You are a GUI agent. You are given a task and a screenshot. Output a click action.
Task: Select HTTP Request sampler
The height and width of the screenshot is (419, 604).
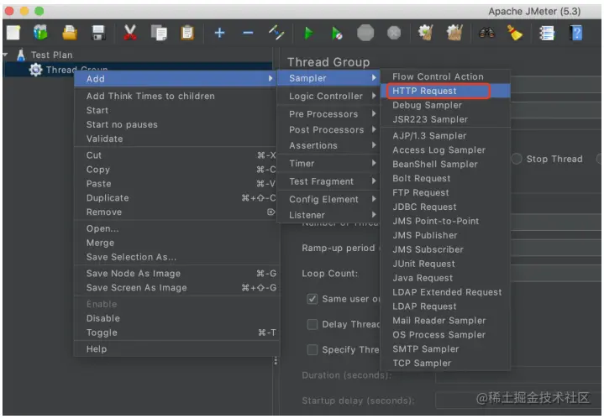pyautogui.click(x=445, y=91)
